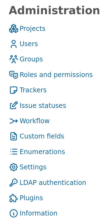Click the Enumerations list icon
Image resolution: width=109 pixels, height=224 pixels.
(14, 152)
